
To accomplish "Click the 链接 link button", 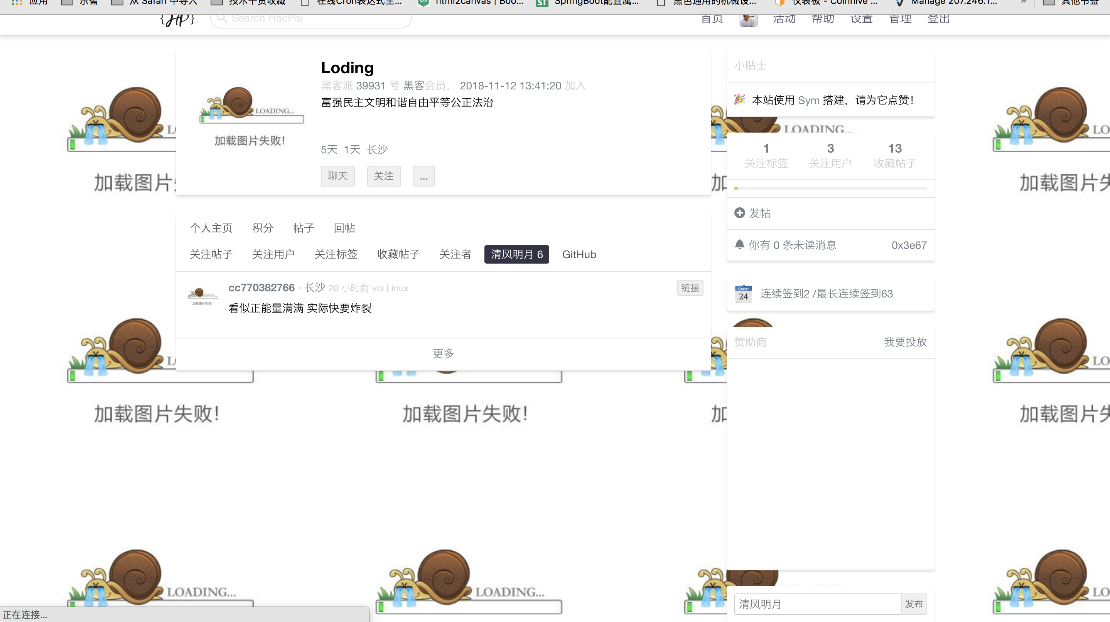I will (x=690, y=288).
